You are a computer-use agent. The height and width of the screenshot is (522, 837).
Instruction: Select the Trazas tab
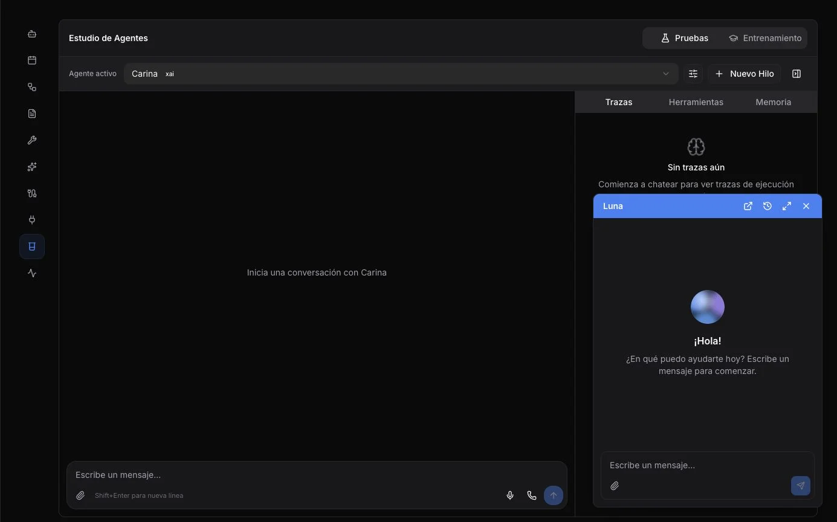619,102
